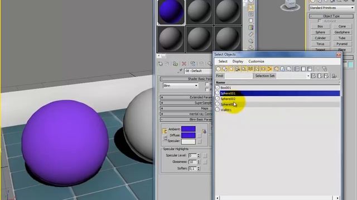Click the Cylinder primitive button

[x=320, y=38]
